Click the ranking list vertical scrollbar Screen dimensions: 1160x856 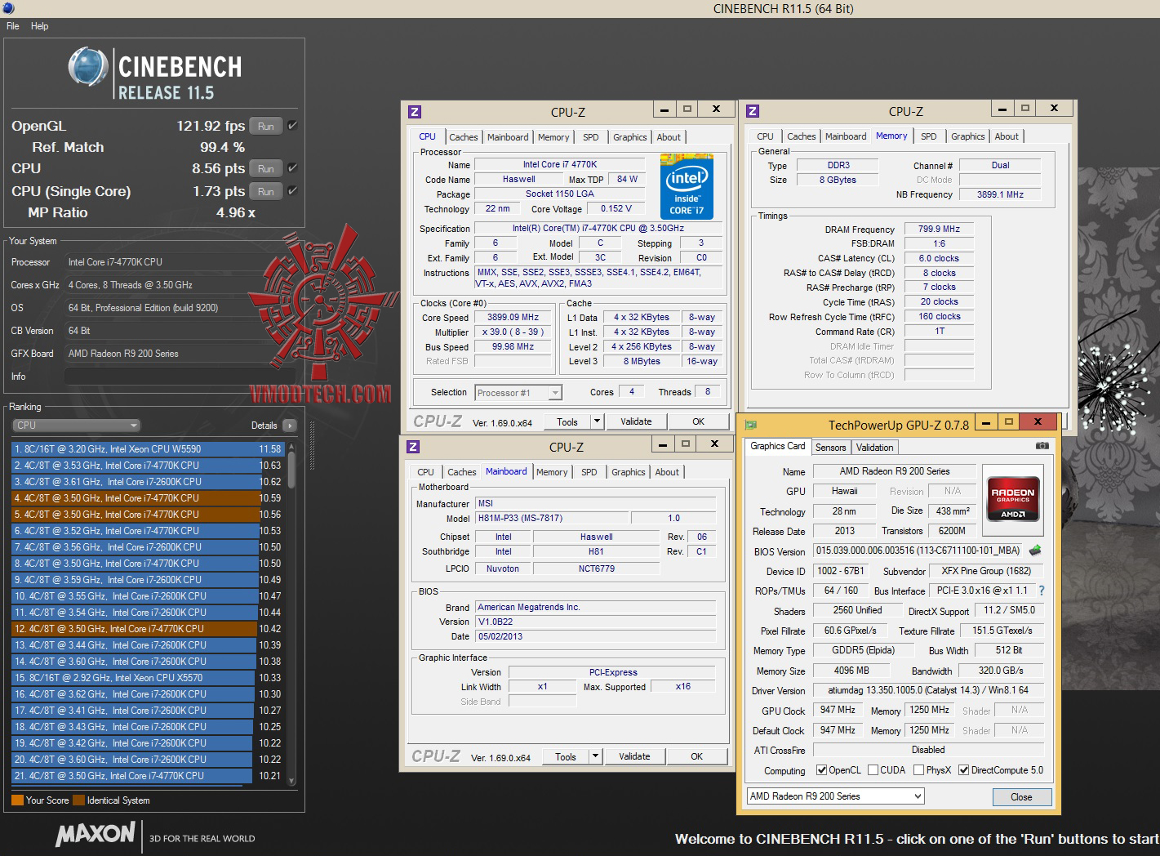(x=291, y=613)
